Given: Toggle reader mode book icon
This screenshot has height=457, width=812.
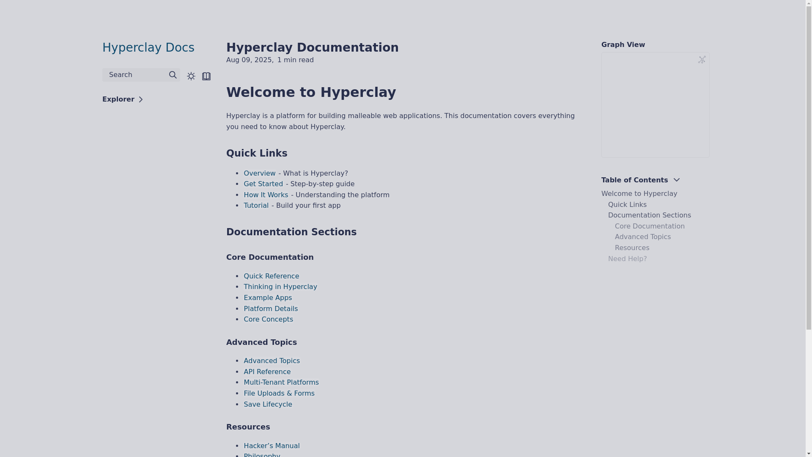Looking at the screenshot, I should (206, 76).
